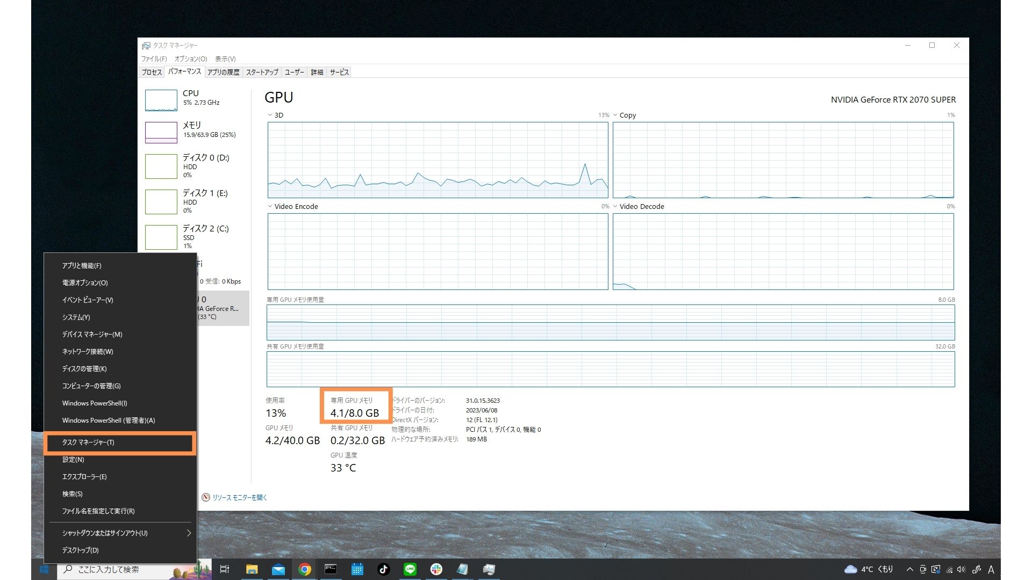This screenshot has width=1032, height=580.
Task: Click the IME 'A' input indicator
Action: click(991, 569)
